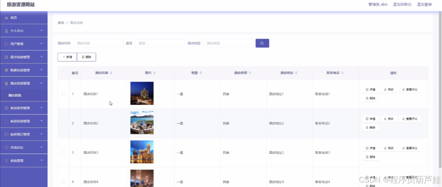Expand 客房预订管理 with its chevron
Viewport: 442px width, 187px height.
coord(42,134)
